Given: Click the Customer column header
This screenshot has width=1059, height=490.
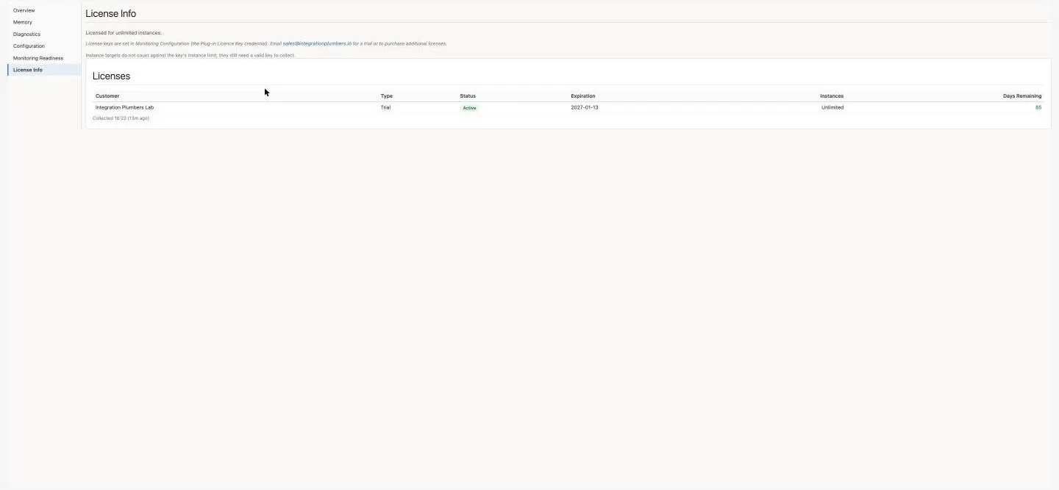Looking at the screenshot, I should [x=107, y=96].
